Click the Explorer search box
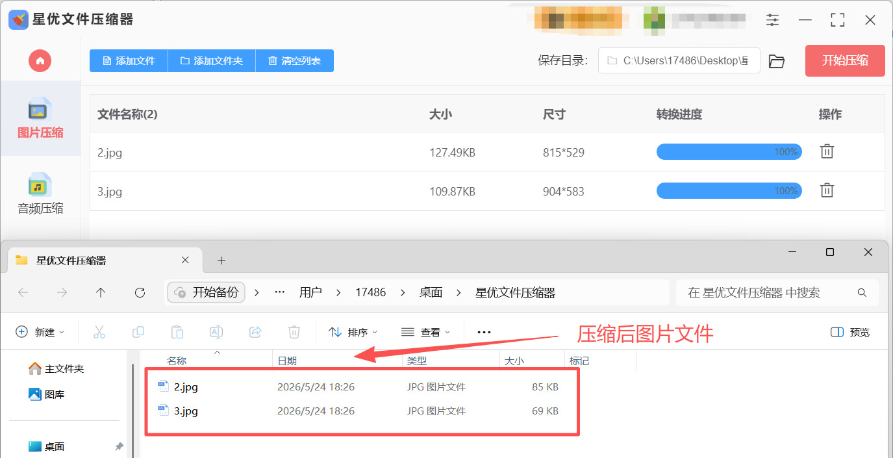The image size is (893, 458). pos(777,292)
